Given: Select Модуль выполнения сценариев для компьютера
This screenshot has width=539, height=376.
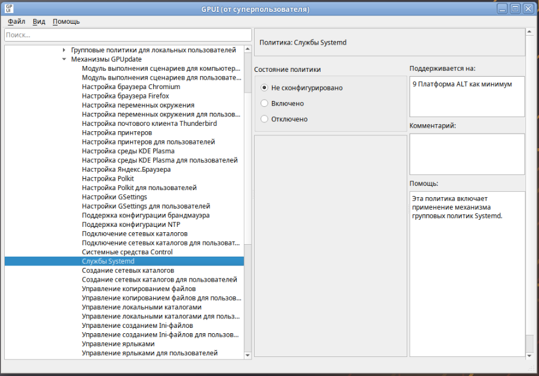Looking at the screenshot, I should pyautogui.click(x=161, y=68).
